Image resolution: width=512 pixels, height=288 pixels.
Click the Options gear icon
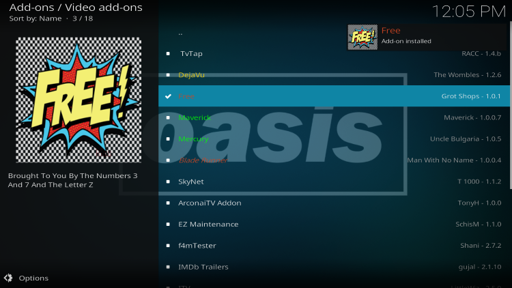(8, 278)
